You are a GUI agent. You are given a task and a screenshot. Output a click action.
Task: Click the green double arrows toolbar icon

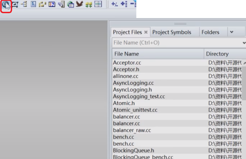(89, 5)
